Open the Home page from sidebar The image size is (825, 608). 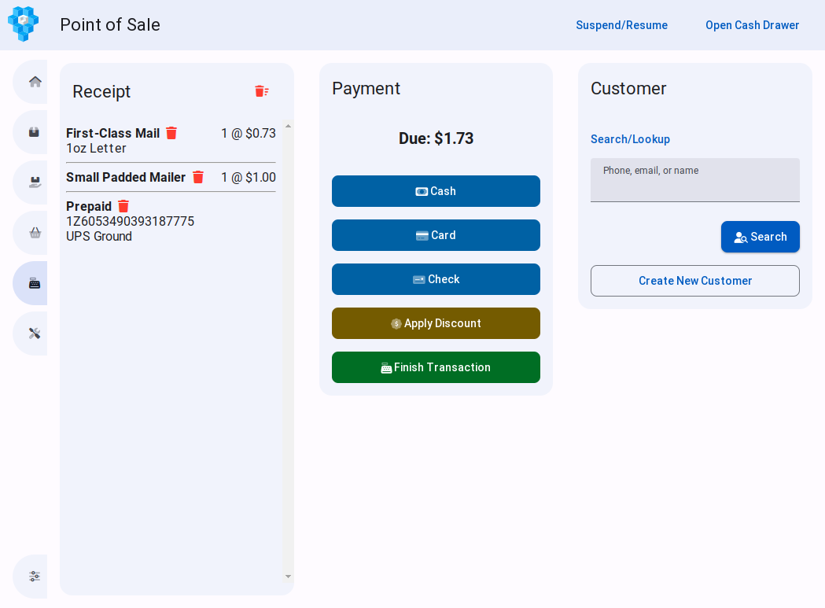click(x=35, y=82)
